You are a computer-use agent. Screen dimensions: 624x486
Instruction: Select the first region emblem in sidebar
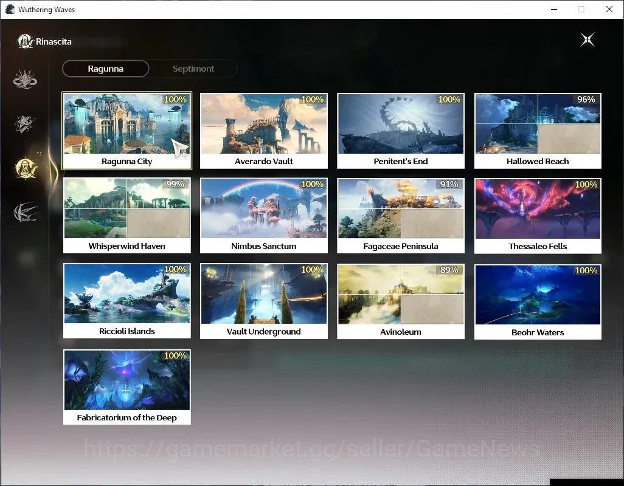(25, 79)
